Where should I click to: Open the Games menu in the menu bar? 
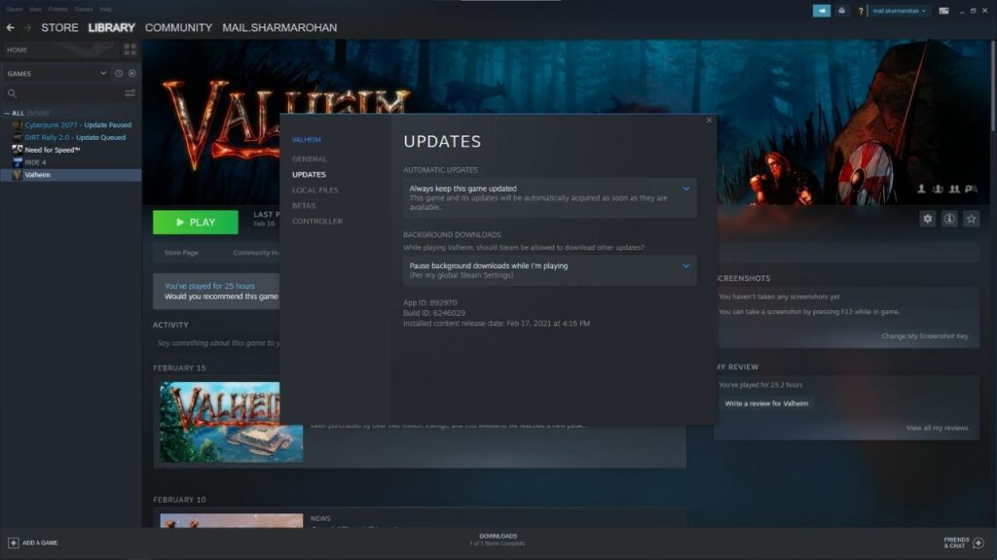pos(82,8)
